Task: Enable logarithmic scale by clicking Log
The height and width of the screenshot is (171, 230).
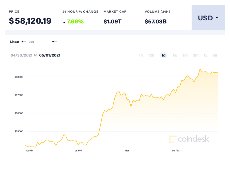Action: (31, 41)
